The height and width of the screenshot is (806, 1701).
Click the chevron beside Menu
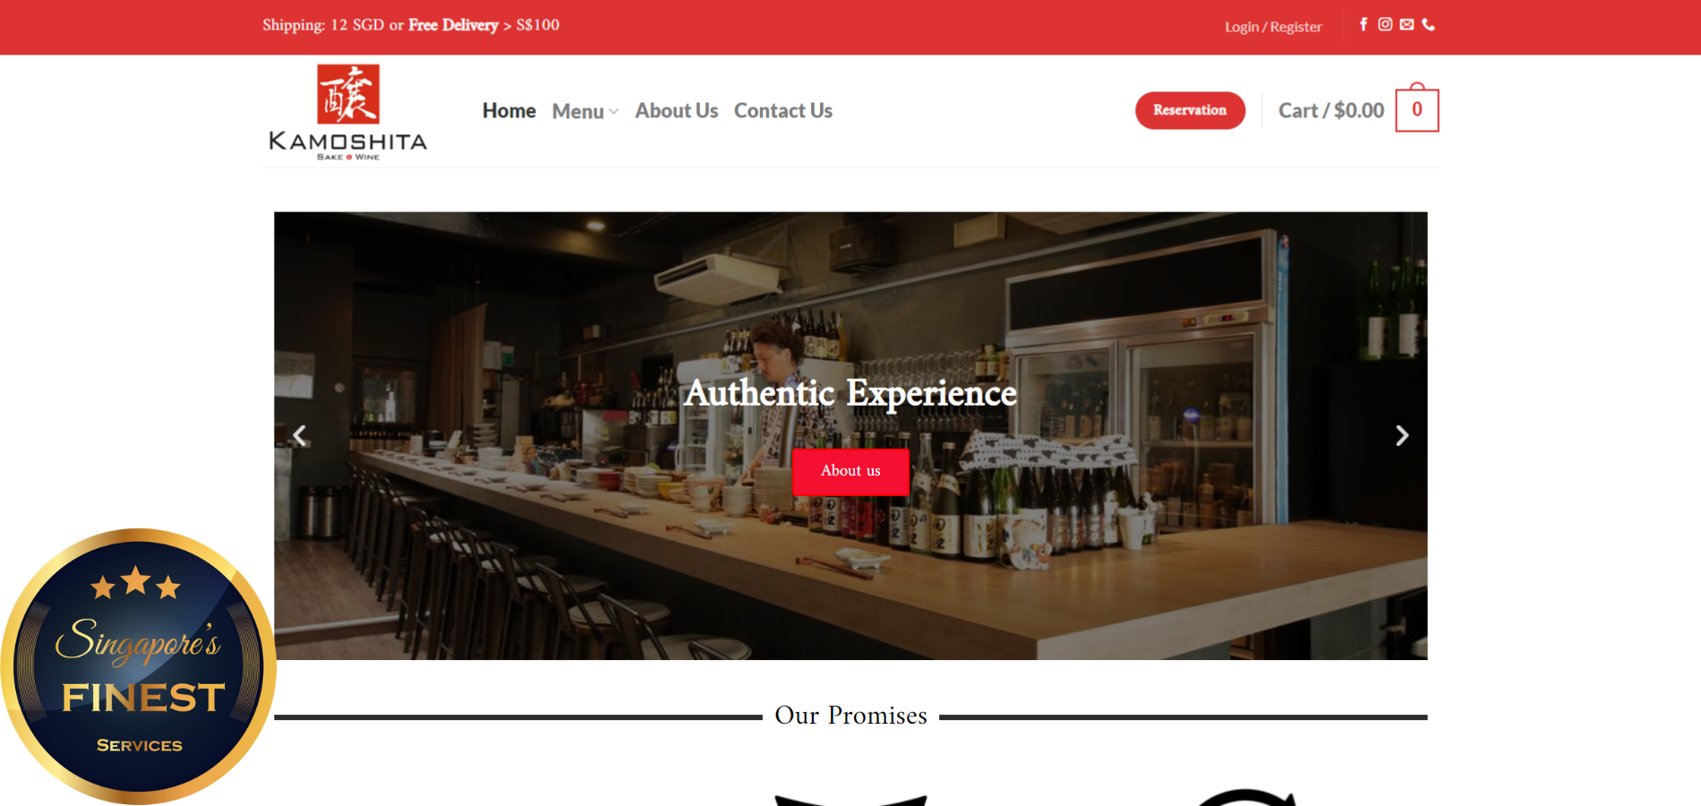[x=614, y=112]
